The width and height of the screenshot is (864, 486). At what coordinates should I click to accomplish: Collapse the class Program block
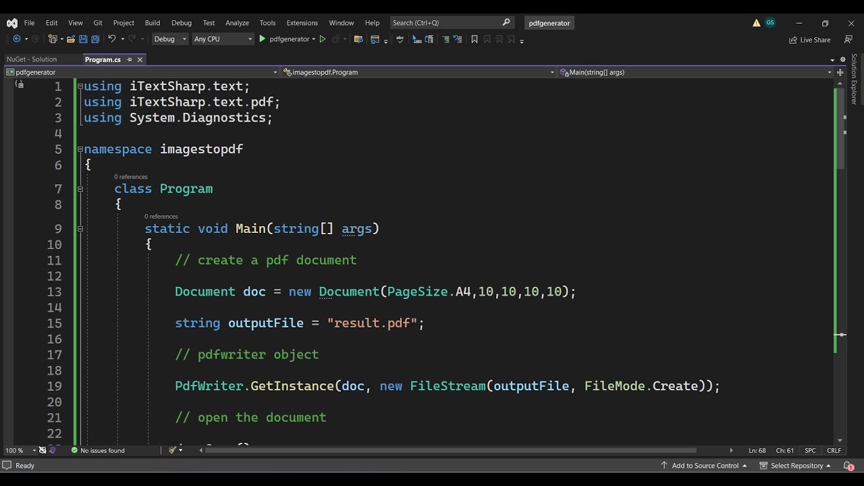click(80, 189)
